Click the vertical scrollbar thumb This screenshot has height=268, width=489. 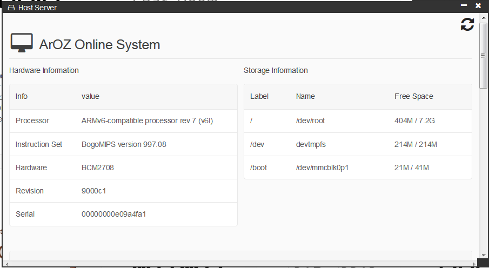coord(484,55)
